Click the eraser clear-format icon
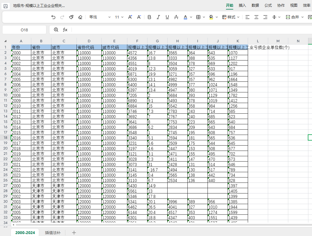 click(x=80, y=17)
